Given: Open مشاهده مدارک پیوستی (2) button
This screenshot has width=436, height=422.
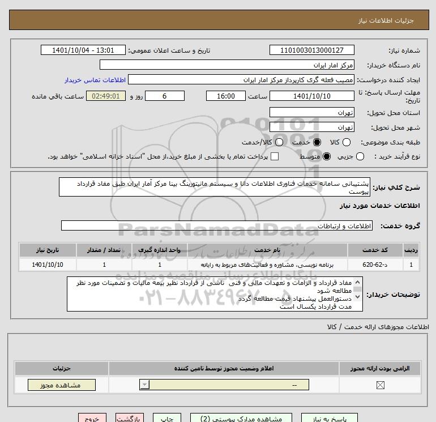Looking at the screenshot, I should (x=241, y=418).
